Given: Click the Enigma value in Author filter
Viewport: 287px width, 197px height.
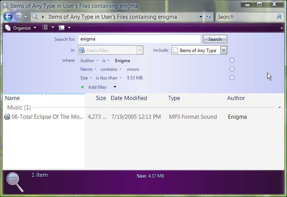Looking at the screenshot, I should click(x=123, y=61).
